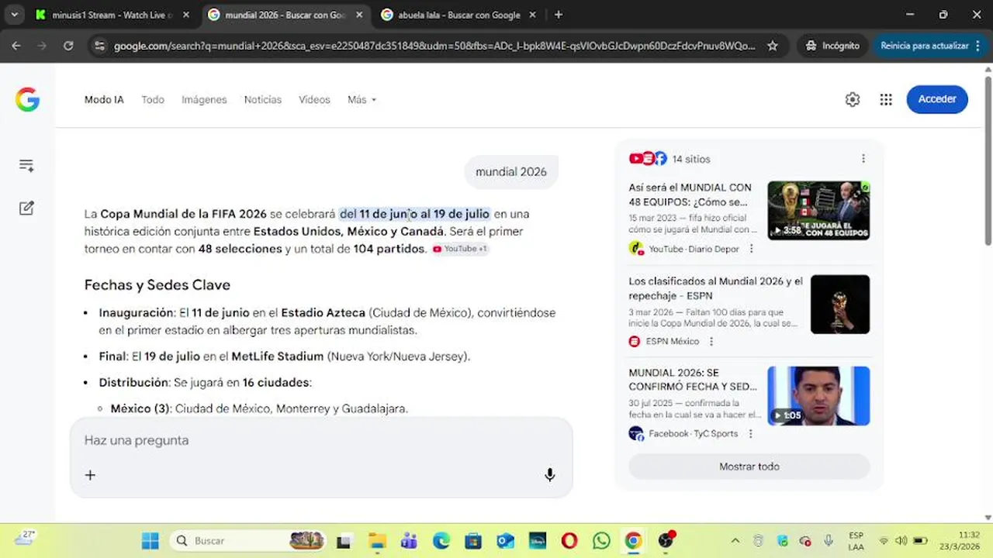Select the Modo IA tab
This screenshot has height=558, width=993.
click(x=104, y=99)
